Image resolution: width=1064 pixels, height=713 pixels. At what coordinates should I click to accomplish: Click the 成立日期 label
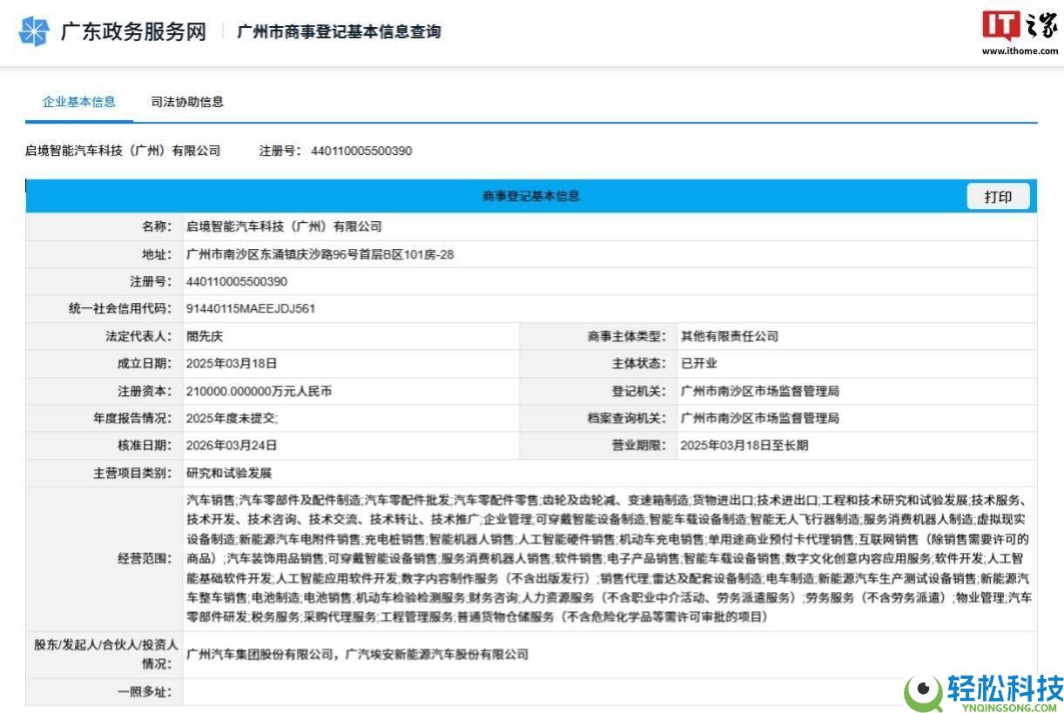click(145, 363)
